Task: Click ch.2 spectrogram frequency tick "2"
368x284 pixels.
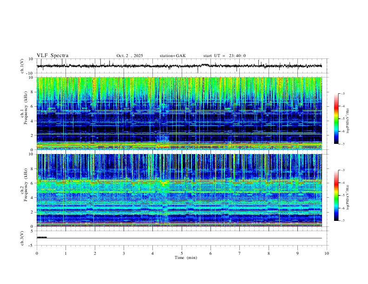Action: (32, 212)
